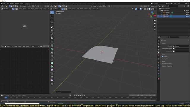Select the Add Cube tool
Screen dimensions: 190x107
52,42
